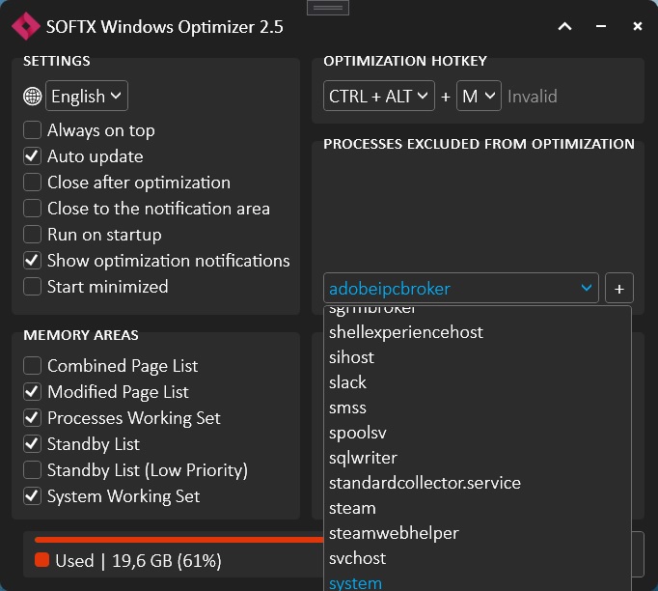Click the drag handle at window top

click(x=328, y=8)
